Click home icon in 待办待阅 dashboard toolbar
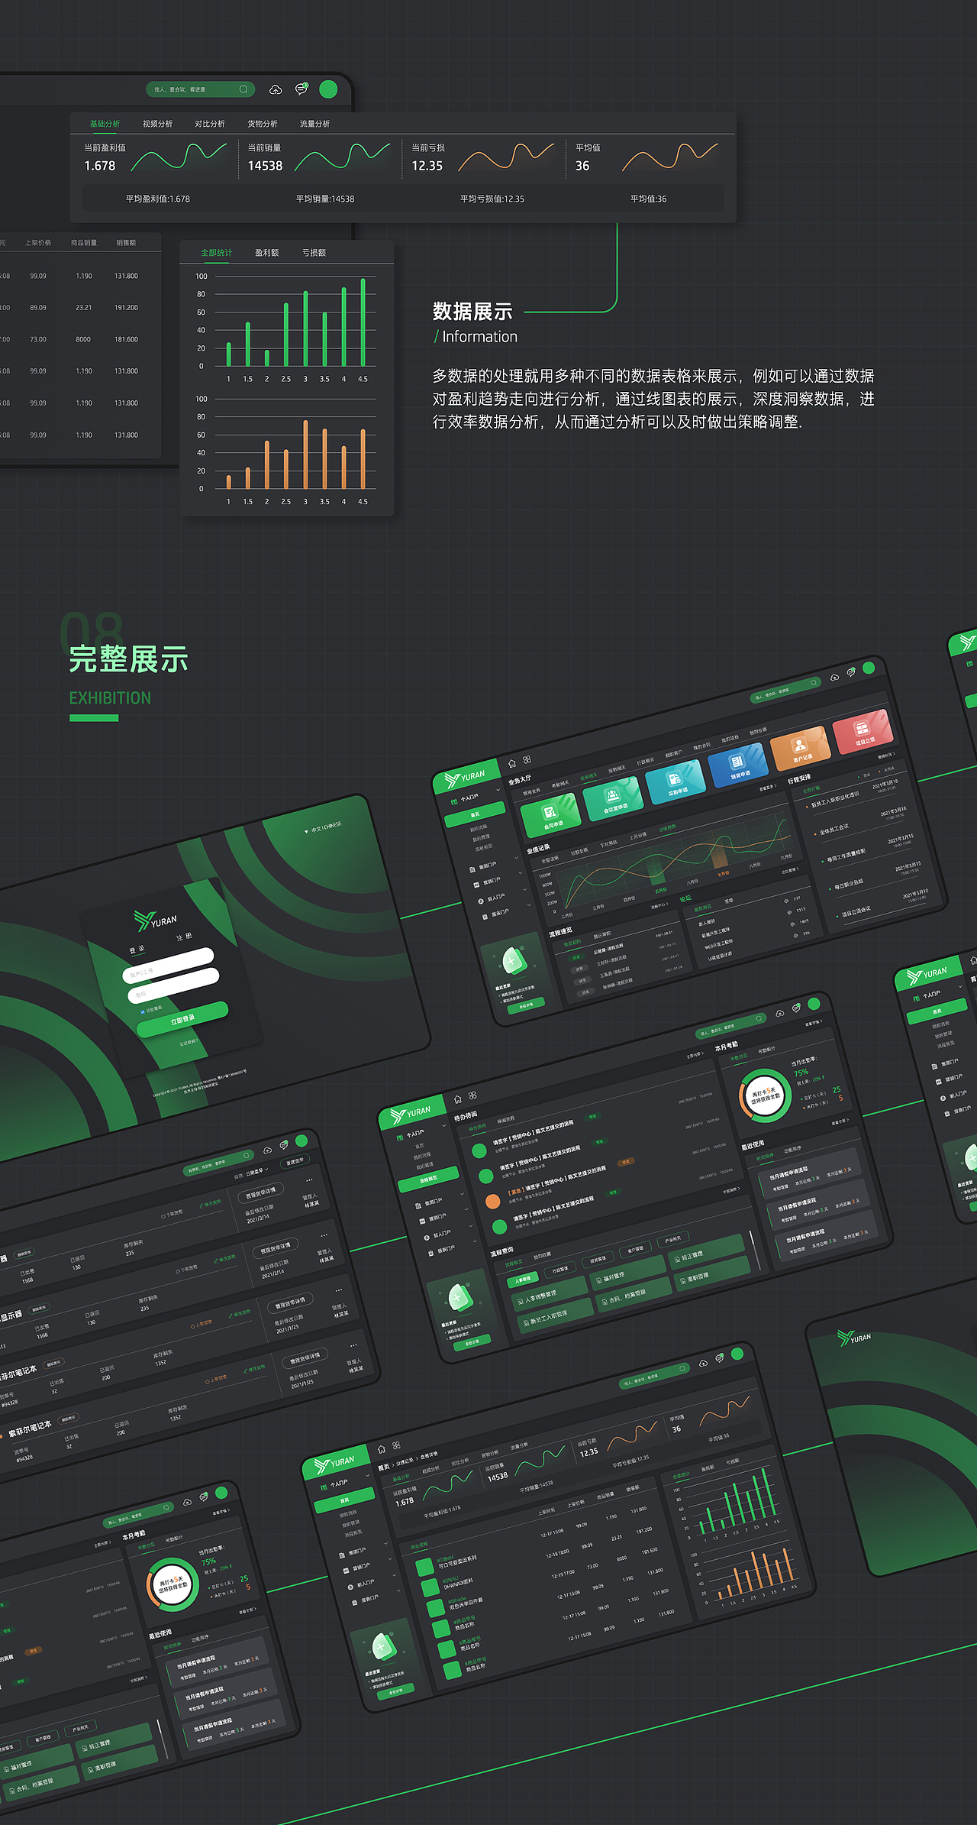The image size is (977, 1825). tap(458, 1099)
